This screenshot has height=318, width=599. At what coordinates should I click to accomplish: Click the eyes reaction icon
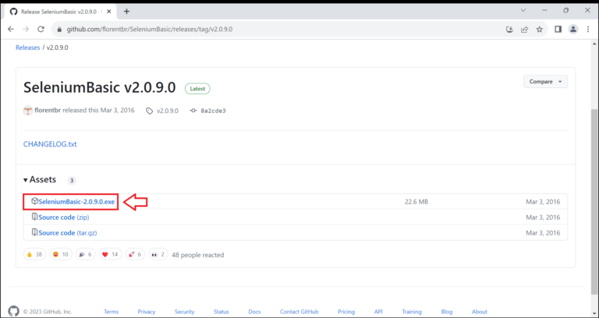[x=158, y=254]
